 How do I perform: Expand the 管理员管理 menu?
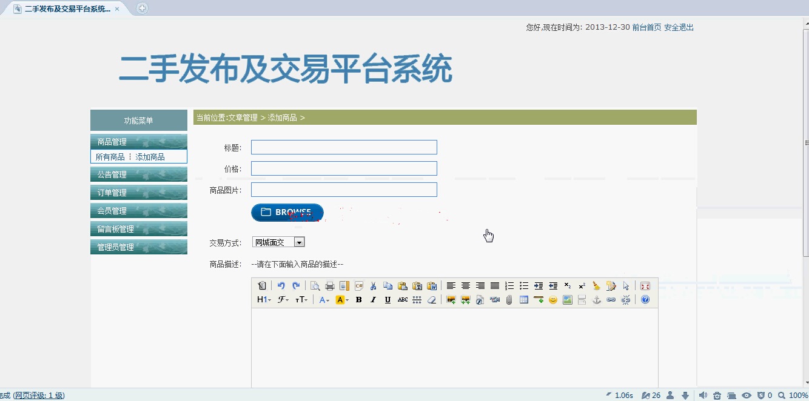pos(139,247)
